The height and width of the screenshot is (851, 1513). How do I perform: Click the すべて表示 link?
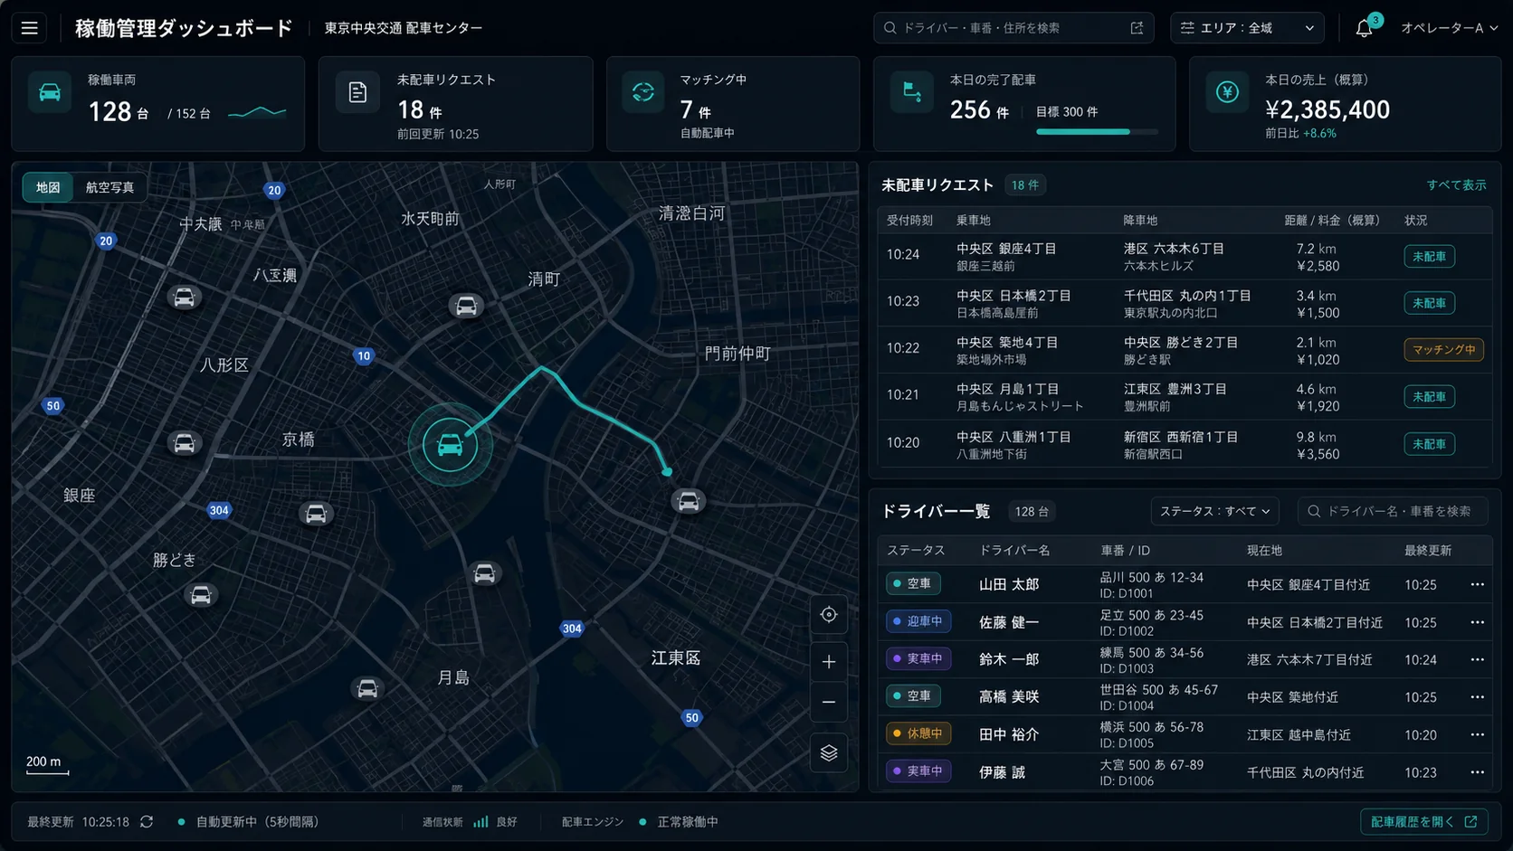click(x=1456, y=184)
